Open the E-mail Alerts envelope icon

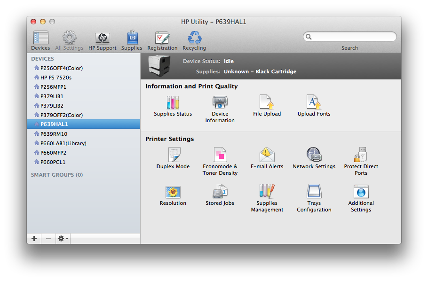[x=267, y=155]
